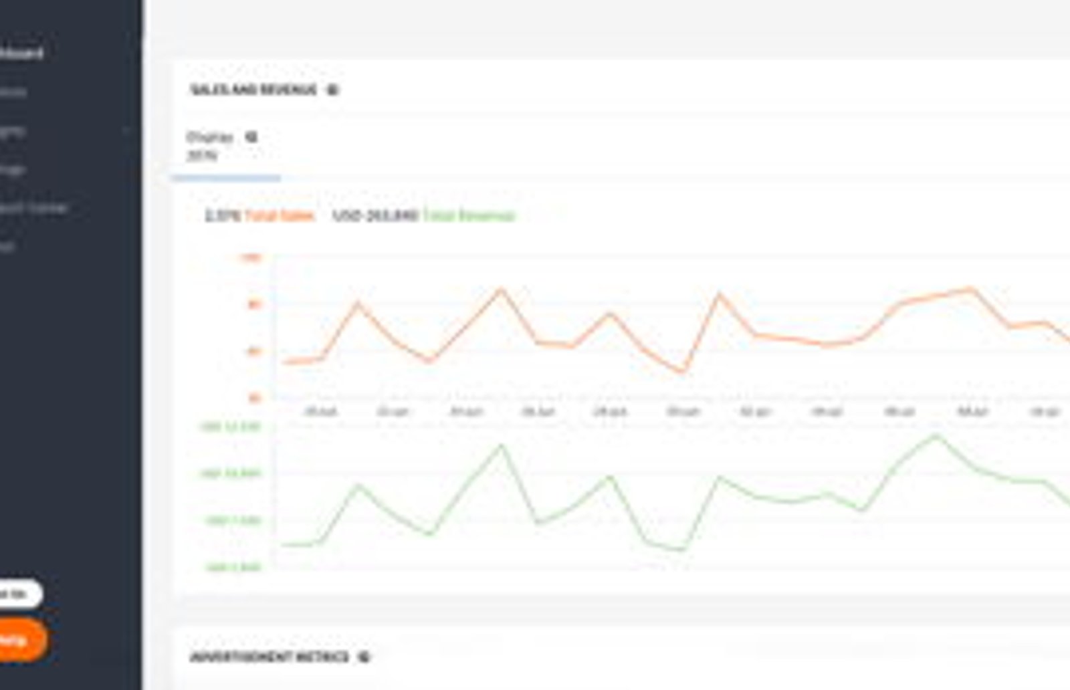The width and height of the screenshot is (1070, 690).
Task: Click the orange Total Sales legend label
Action: tap(279, 215)
